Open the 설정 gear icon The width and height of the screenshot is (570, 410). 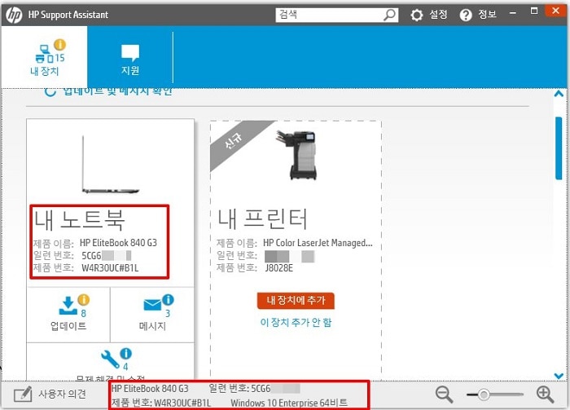tap(417, 15)
